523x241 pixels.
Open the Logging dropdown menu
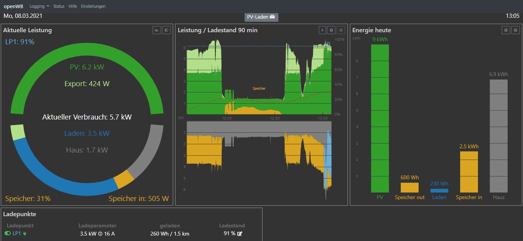(39, 6)
